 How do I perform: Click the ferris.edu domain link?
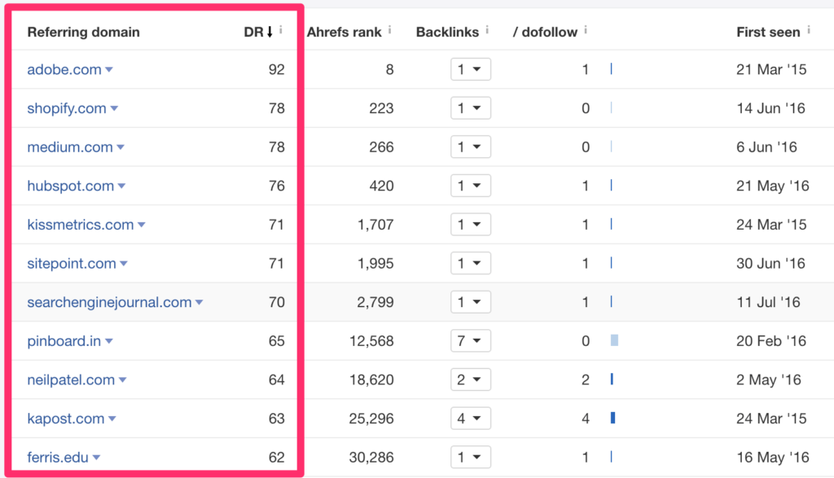[58, 458]
